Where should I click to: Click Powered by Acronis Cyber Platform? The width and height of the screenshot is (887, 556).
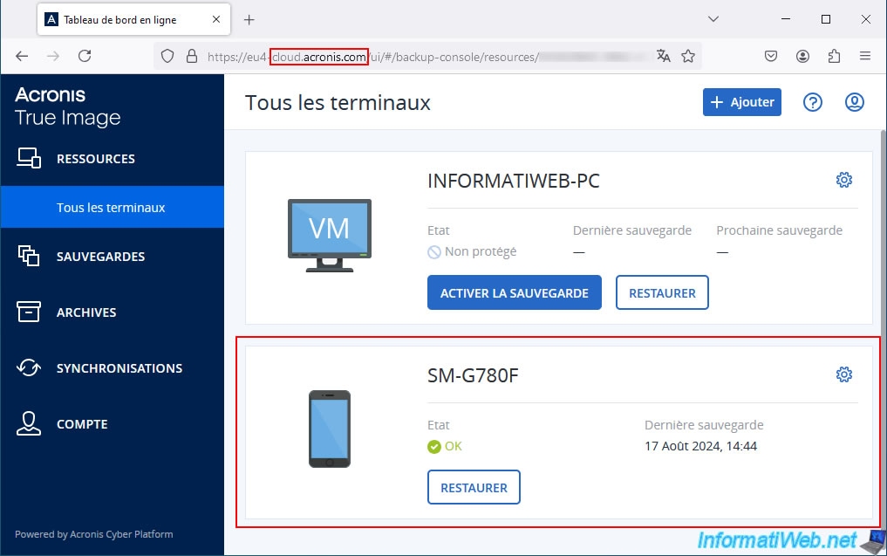point(94,534)
